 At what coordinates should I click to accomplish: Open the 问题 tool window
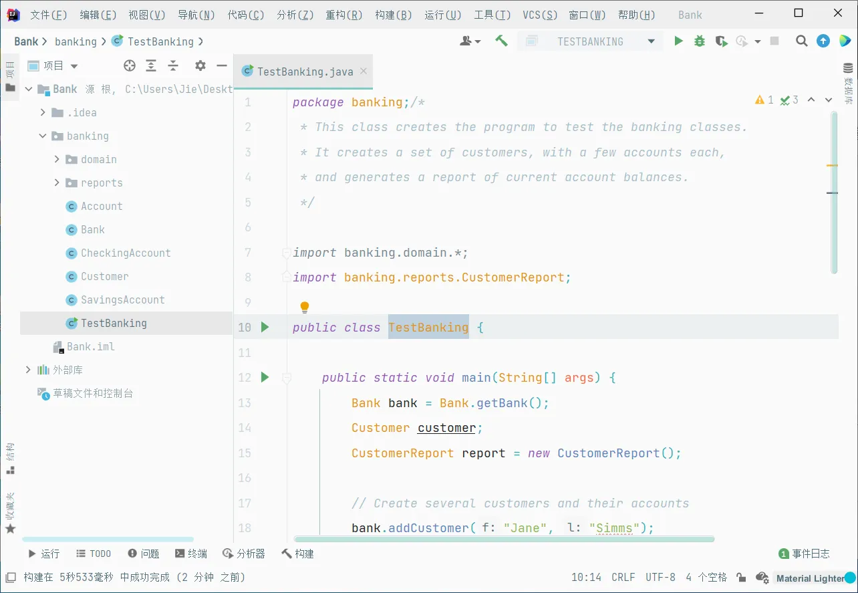tap(143, 554)
